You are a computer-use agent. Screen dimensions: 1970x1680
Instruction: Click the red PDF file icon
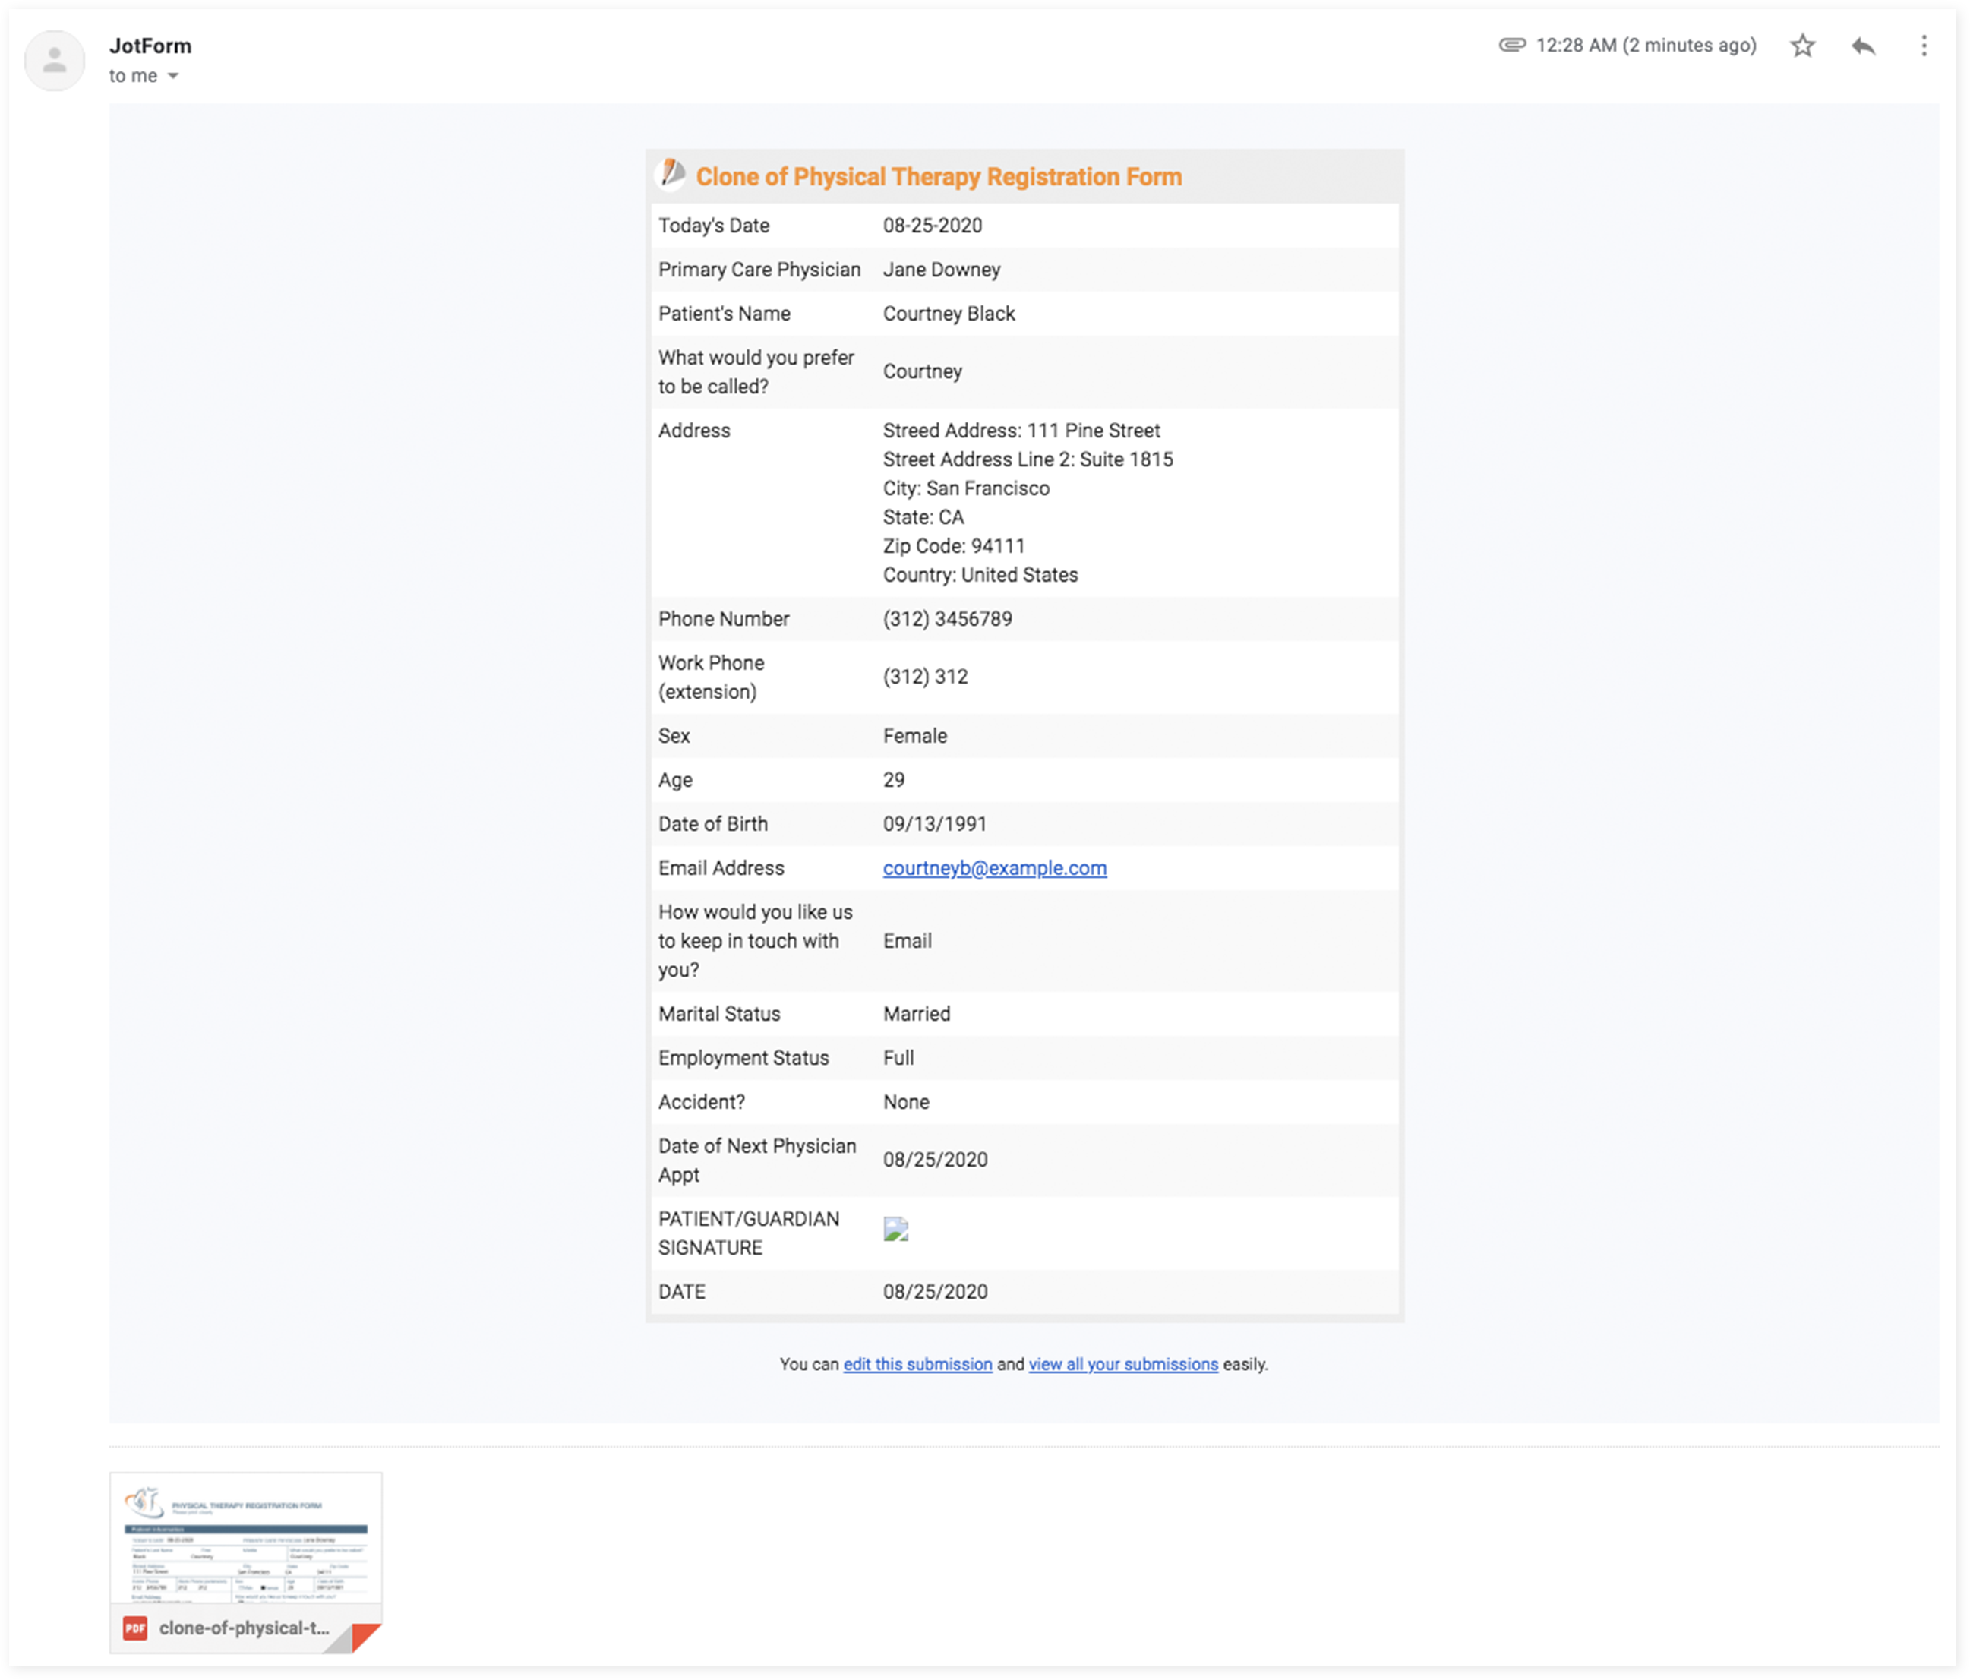tap(135, 1628)
